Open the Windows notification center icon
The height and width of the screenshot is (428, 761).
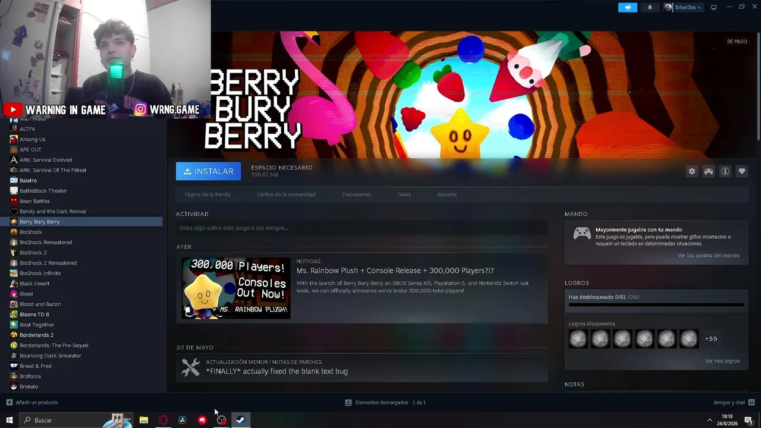(x=749, y=420)
